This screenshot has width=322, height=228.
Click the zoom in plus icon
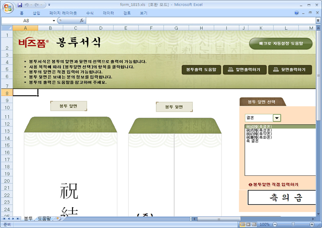click(x=312, y=224)
